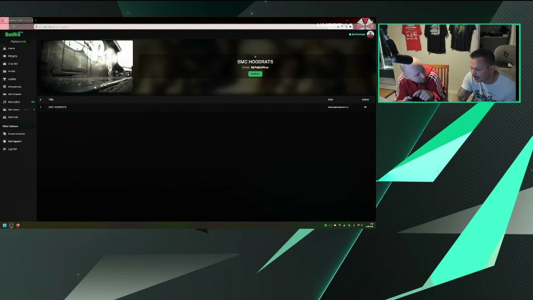Screen dimensions: 533x300
Task: Skip the SMC HOODRATS song request
Action: coord(365,107)
